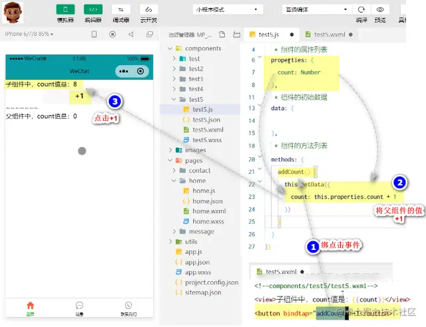Fold the addCount function at line 21
Image resolution: width=426 pixels, height=327 pixels.
(260, 169)
